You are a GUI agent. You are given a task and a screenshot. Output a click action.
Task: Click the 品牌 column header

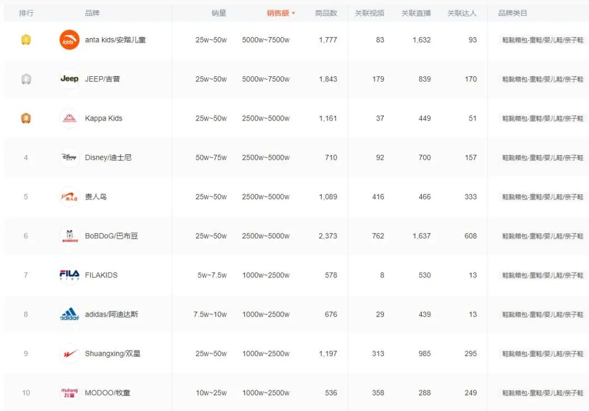pyautogui.click(x=92, y=13)
